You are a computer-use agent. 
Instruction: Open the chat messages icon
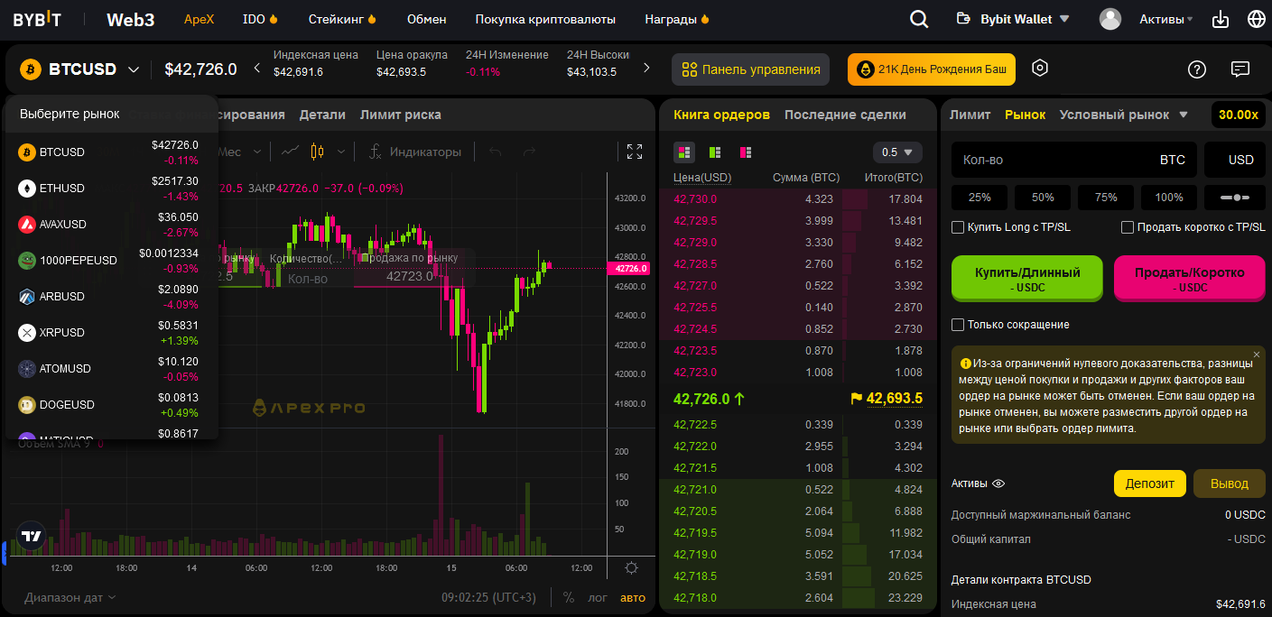tap(1240, 69)
